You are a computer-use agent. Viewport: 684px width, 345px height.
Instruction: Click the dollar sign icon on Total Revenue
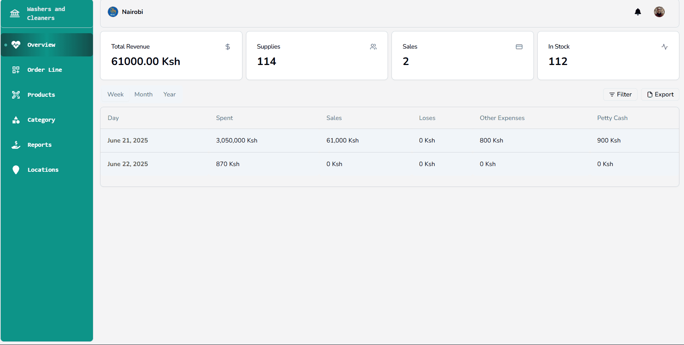(228, 47)
